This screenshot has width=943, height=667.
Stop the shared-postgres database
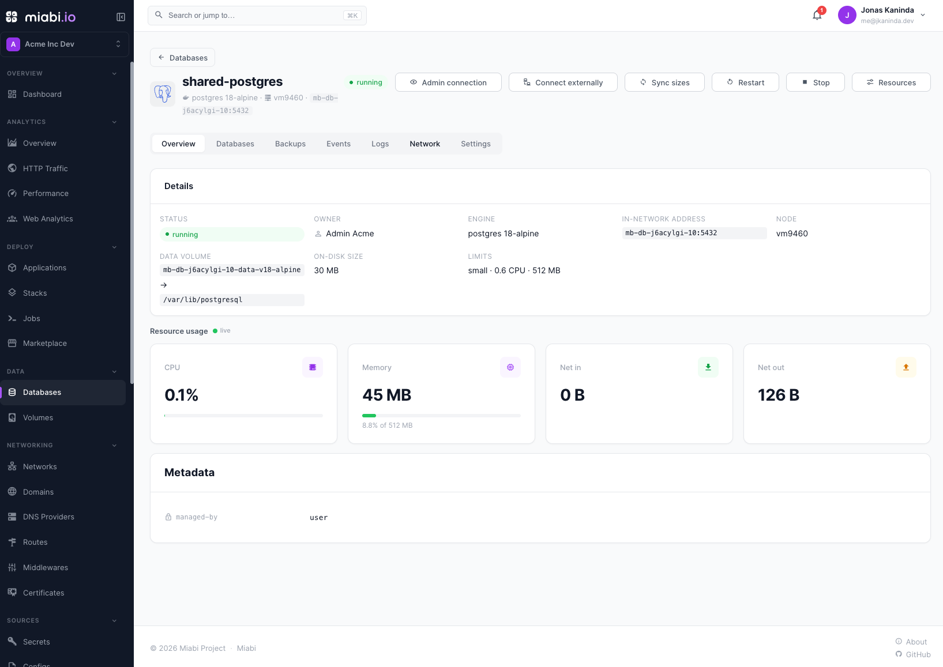pyautogui.click(x=816, y=82)
